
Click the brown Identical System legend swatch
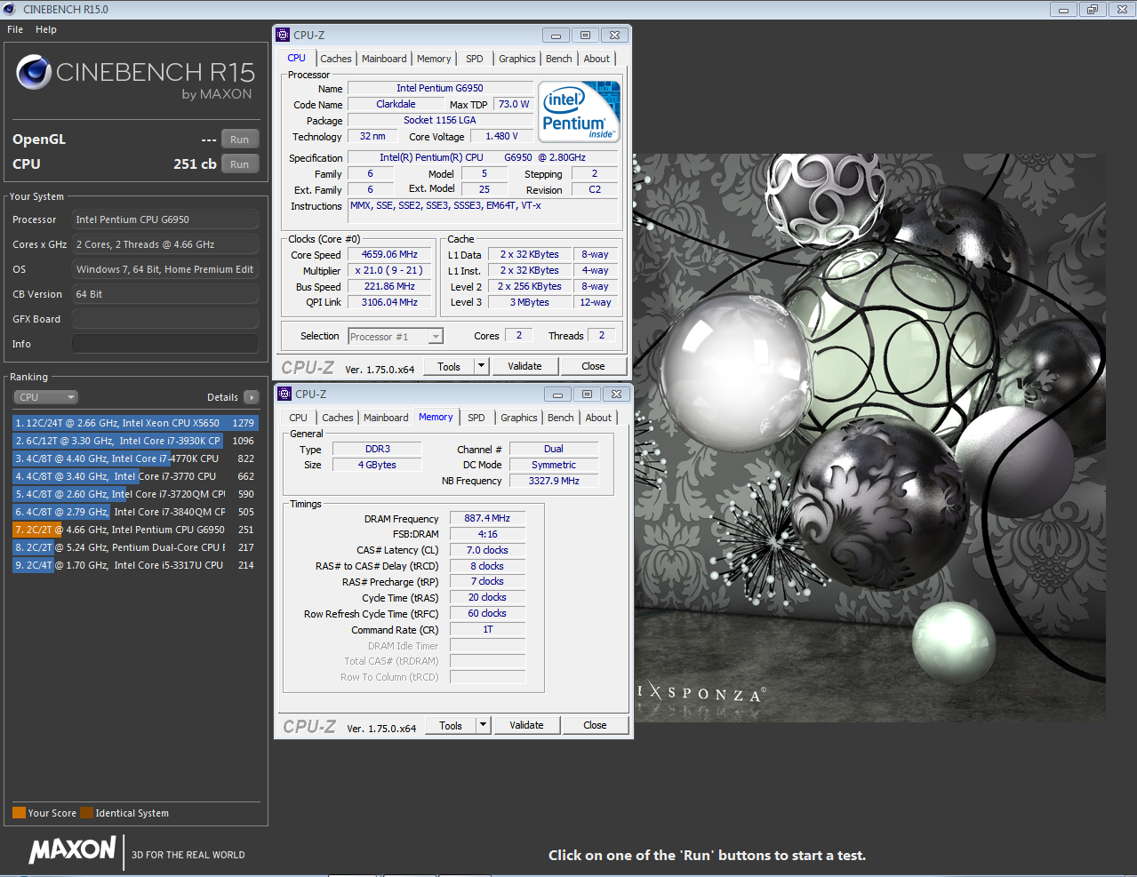86,813
